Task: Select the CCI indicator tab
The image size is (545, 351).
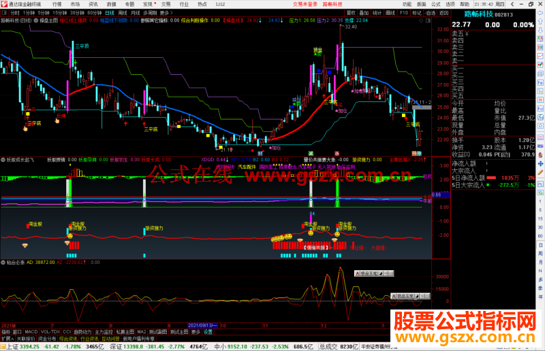Action: (67, 332)
